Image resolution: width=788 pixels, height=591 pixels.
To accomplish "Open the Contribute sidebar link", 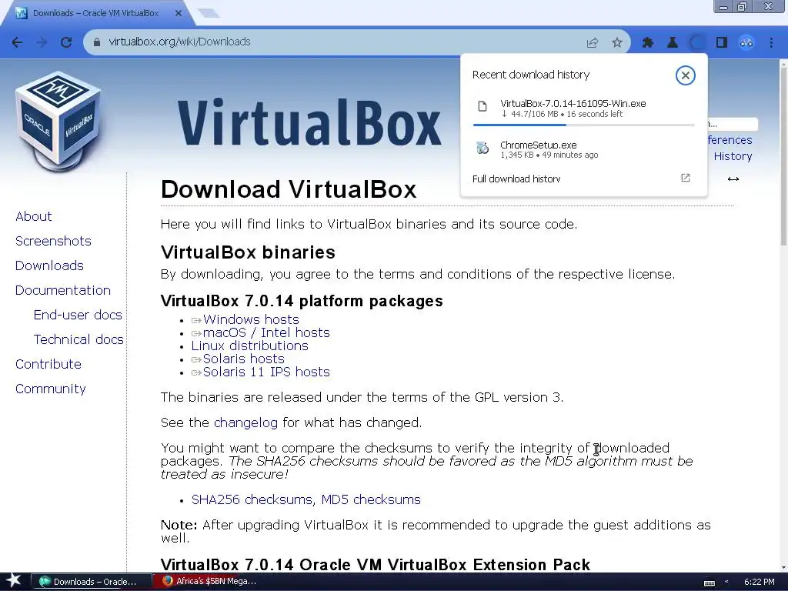I will 48,364.
